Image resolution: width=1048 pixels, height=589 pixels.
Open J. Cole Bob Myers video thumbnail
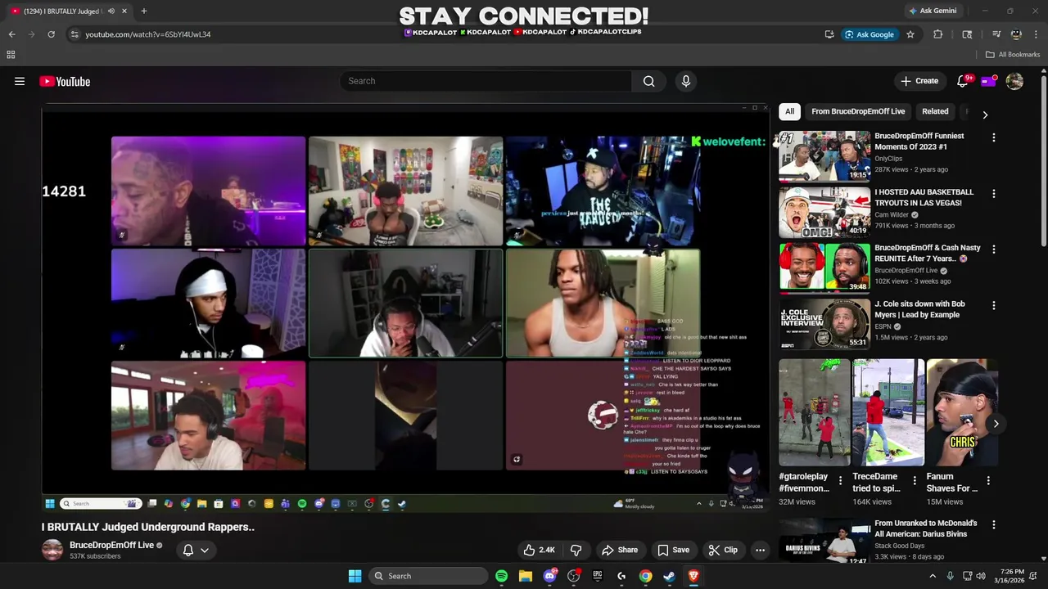(824, 323)
